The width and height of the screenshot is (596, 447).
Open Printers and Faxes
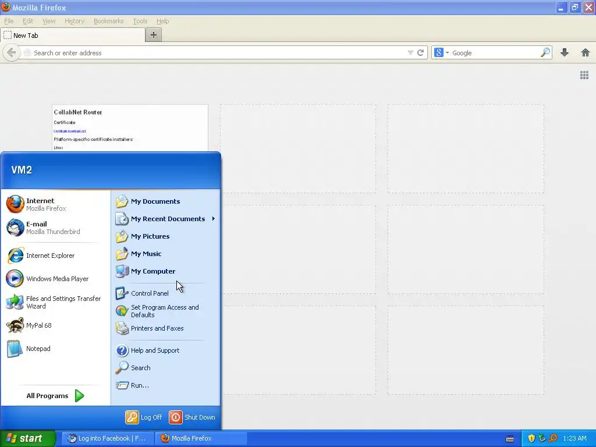[166, 328]
